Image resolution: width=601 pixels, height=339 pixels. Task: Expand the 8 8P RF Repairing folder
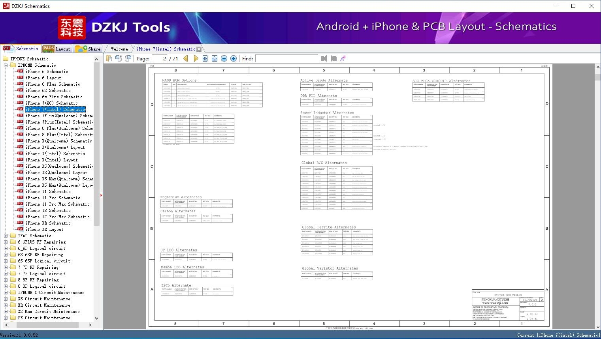point(6,280)
